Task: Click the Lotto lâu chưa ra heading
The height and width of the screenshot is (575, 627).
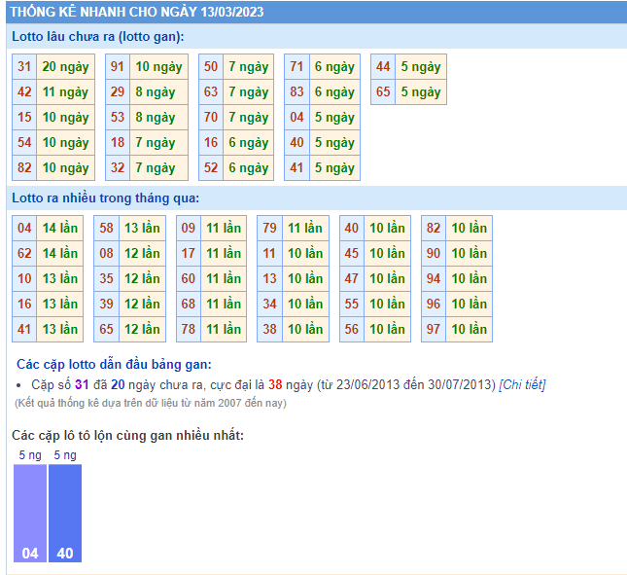Action: (x=97, y=37)
